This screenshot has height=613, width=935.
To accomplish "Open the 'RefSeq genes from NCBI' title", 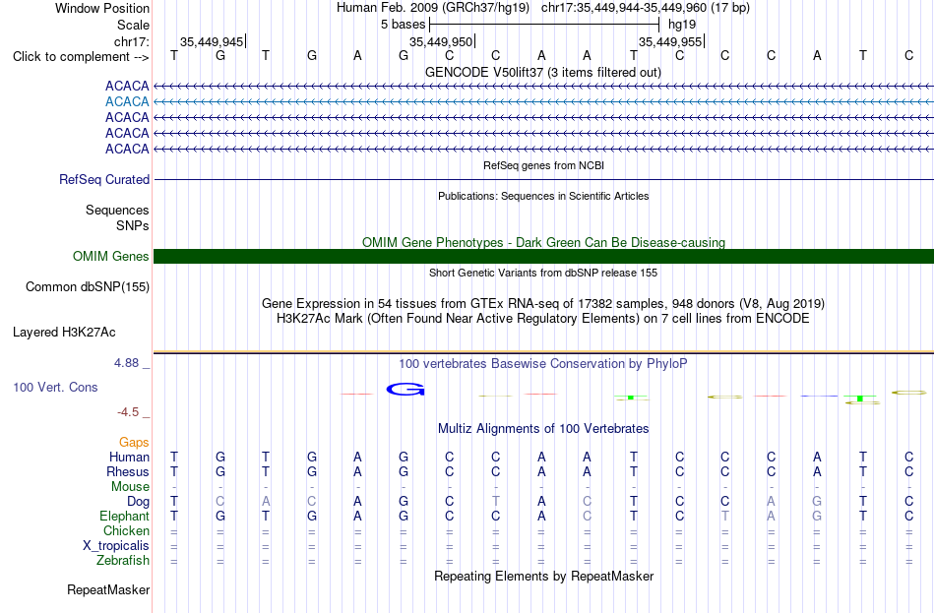I will pos(544,165).
